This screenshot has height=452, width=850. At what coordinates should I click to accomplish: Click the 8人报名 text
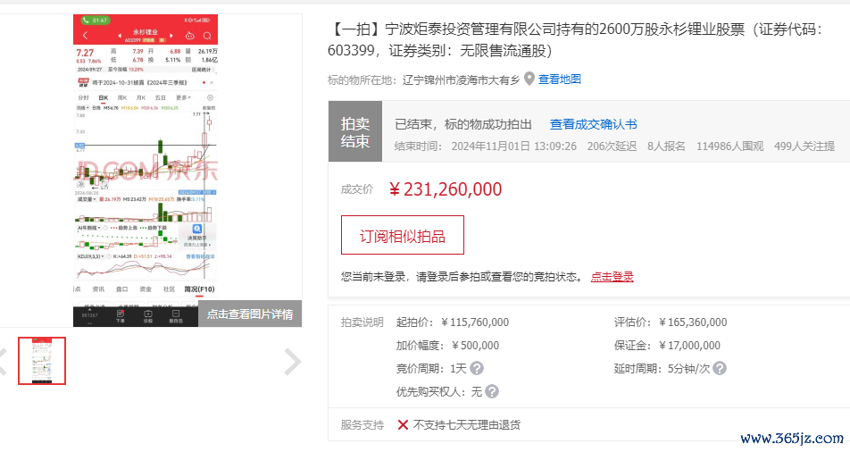[666, 146]
